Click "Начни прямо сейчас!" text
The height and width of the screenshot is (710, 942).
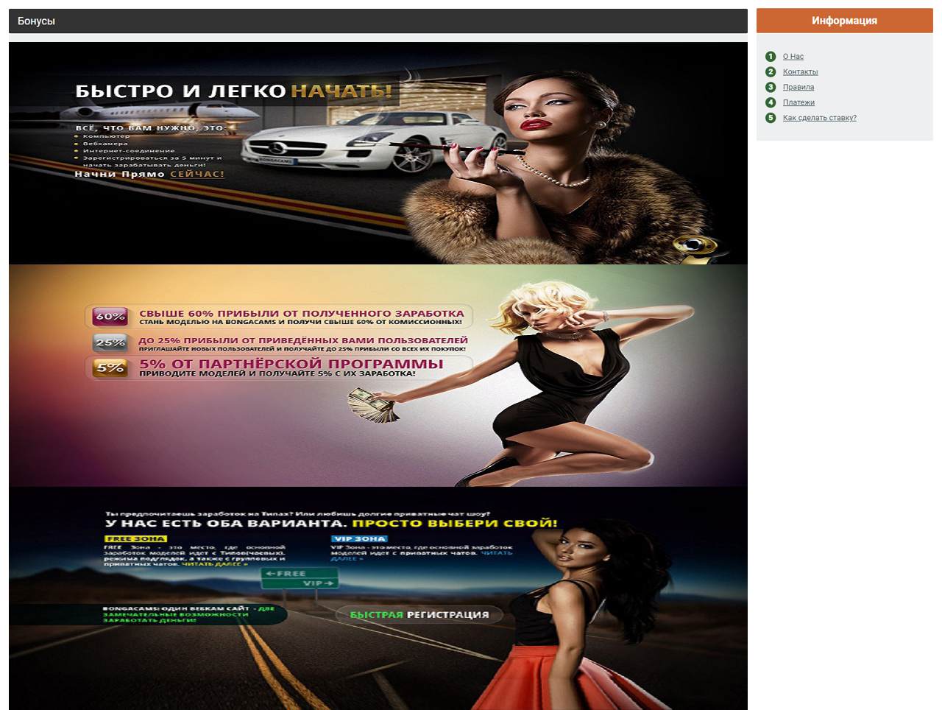click(149, 175)
